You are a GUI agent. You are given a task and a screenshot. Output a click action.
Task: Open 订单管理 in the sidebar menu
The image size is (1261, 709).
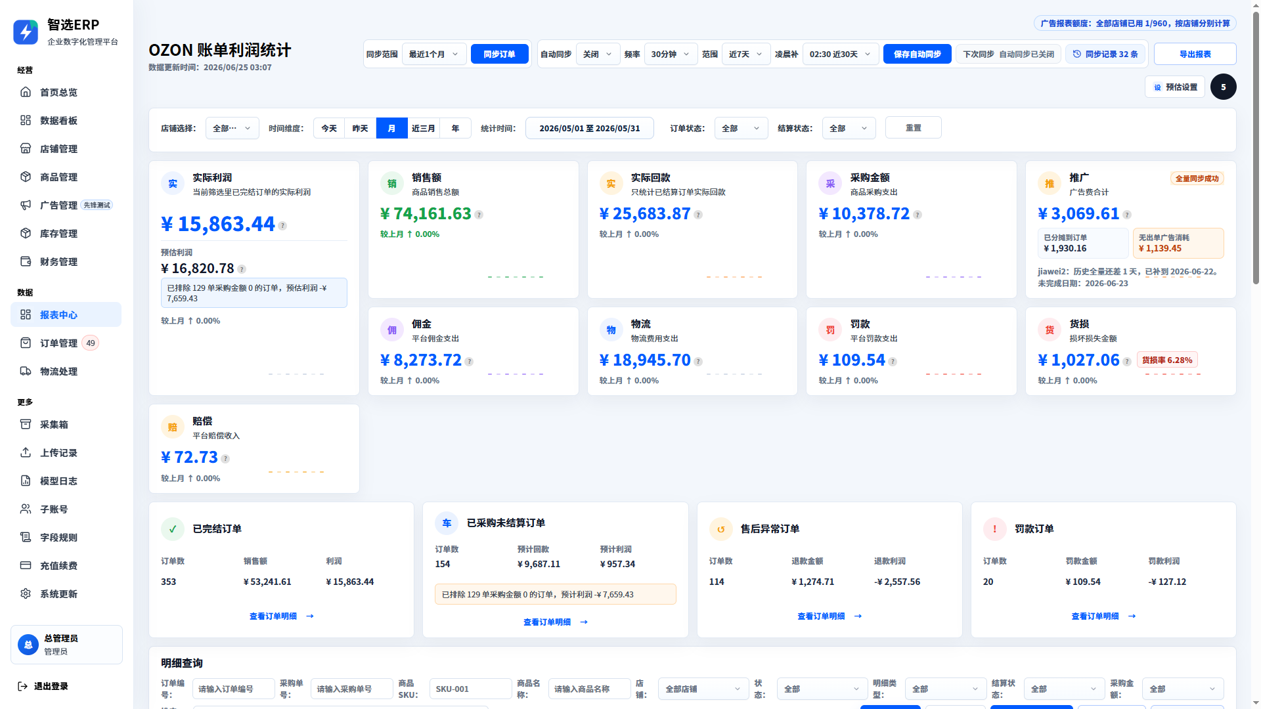point(66,343)
